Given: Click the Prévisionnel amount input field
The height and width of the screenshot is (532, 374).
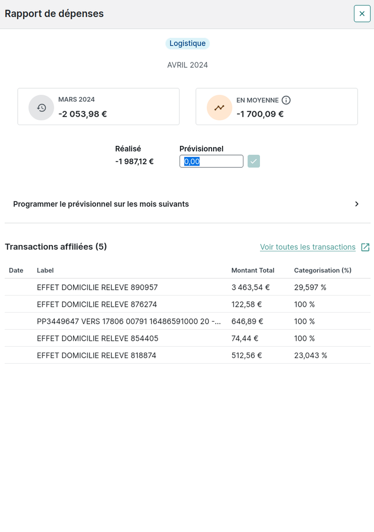Looking at the screenshot, I should pos(211,161).
